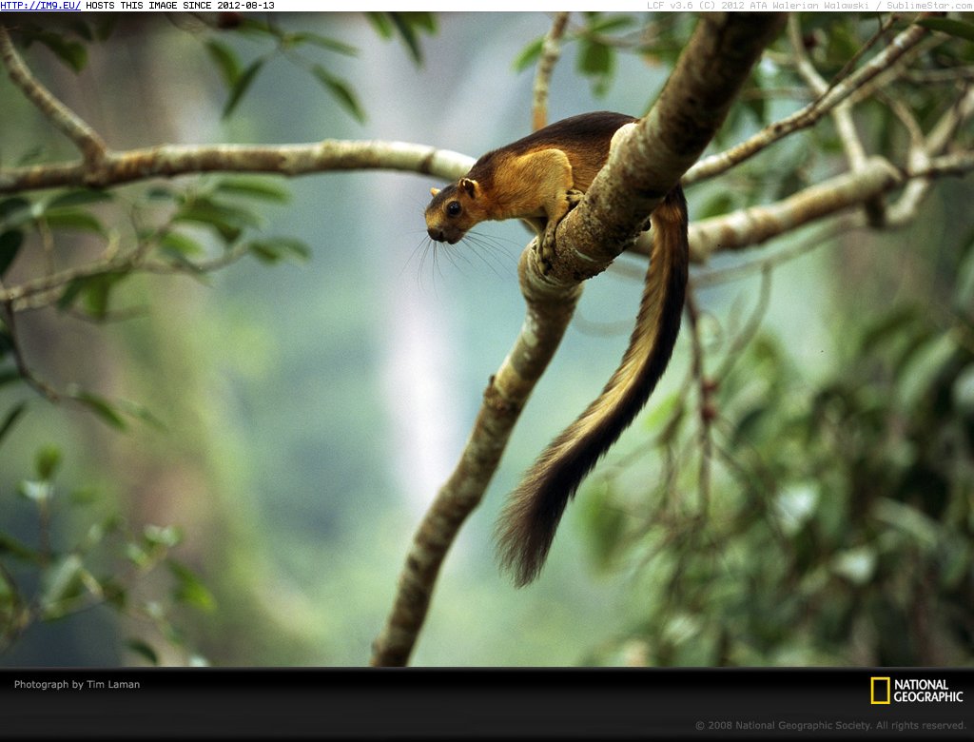Click the National Geographic yellow frame logo
Viewport: 974px width, 742px height.
pos(880,691)
